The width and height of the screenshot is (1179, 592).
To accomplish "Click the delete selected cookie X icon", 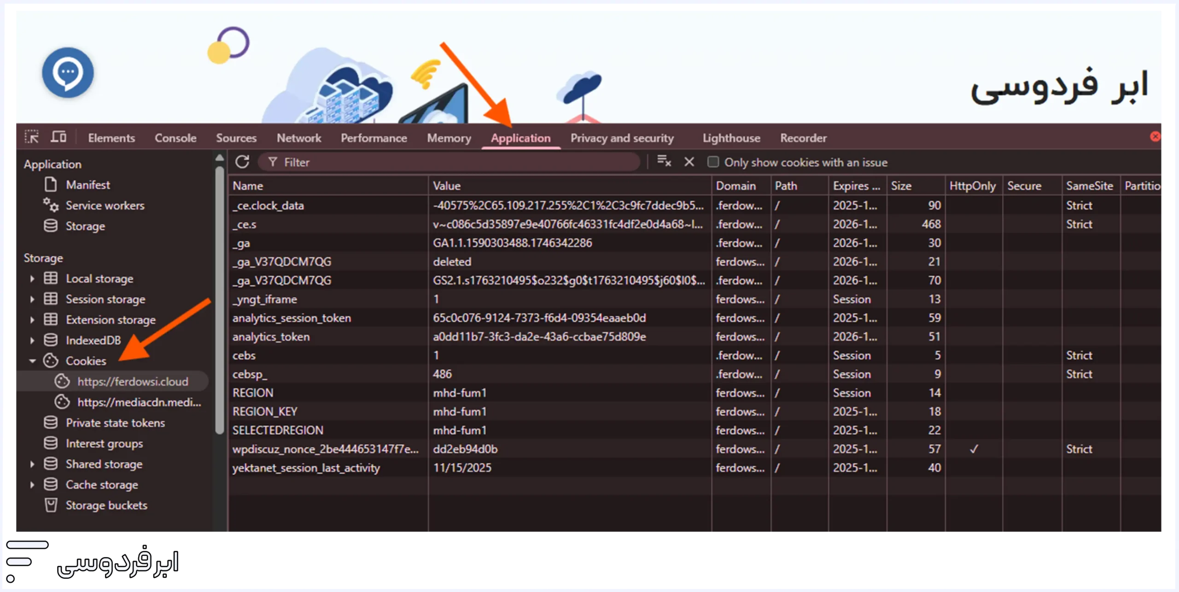I will point(689,162).
